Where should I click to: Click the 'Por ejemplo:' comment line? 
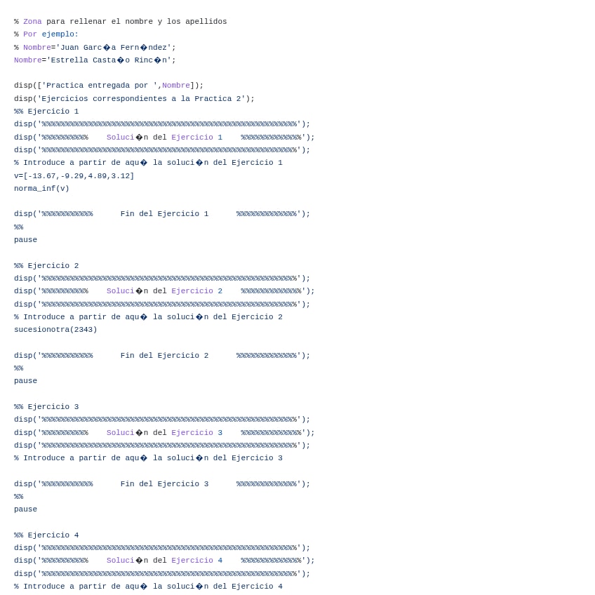click(x=46, y=34)
